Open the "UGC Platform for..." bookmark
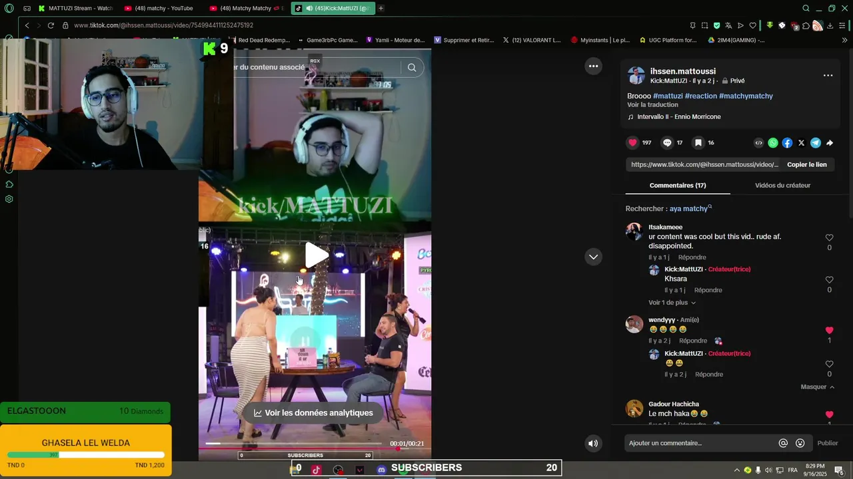853x479 pixels. [x=668, y=40]
